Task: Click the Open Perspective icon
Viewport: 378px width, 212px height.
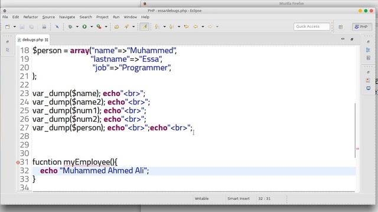Action: click(x=341, y=27)
